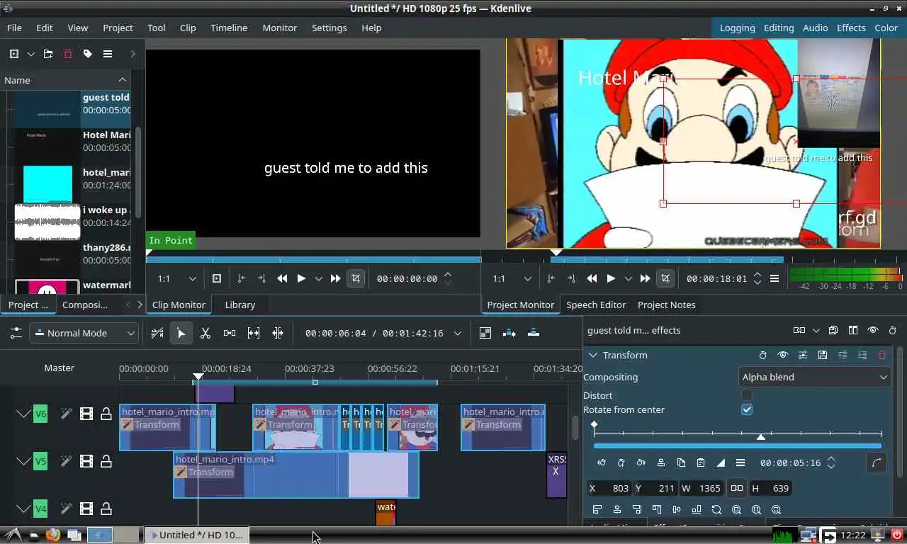Click the insert clip zone icon

509,333
